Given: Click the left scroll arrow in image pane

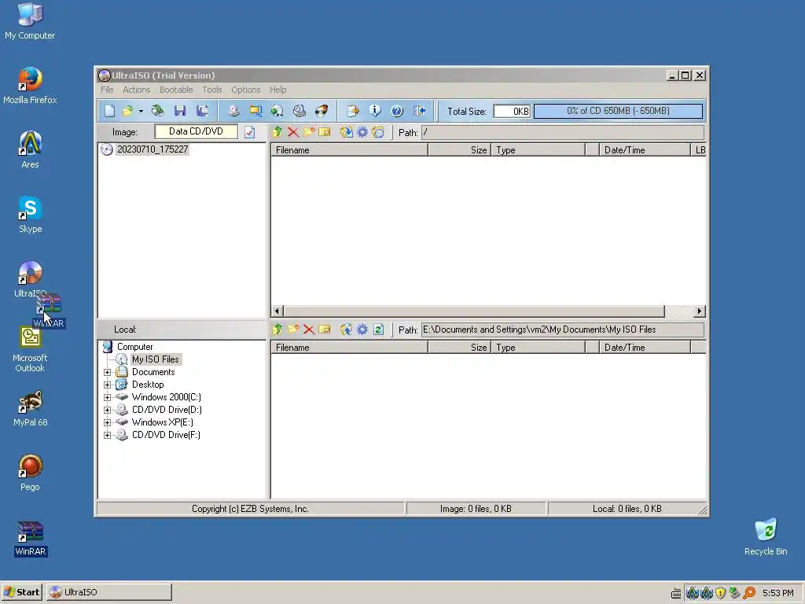Looking at the screenshot, I should [x=278, y=311].
